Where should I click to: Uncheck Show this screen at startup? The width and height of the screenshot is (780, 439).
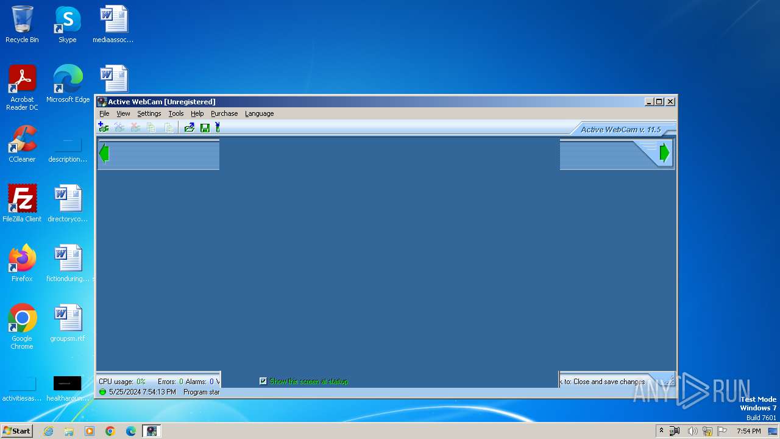click(263, 381)
